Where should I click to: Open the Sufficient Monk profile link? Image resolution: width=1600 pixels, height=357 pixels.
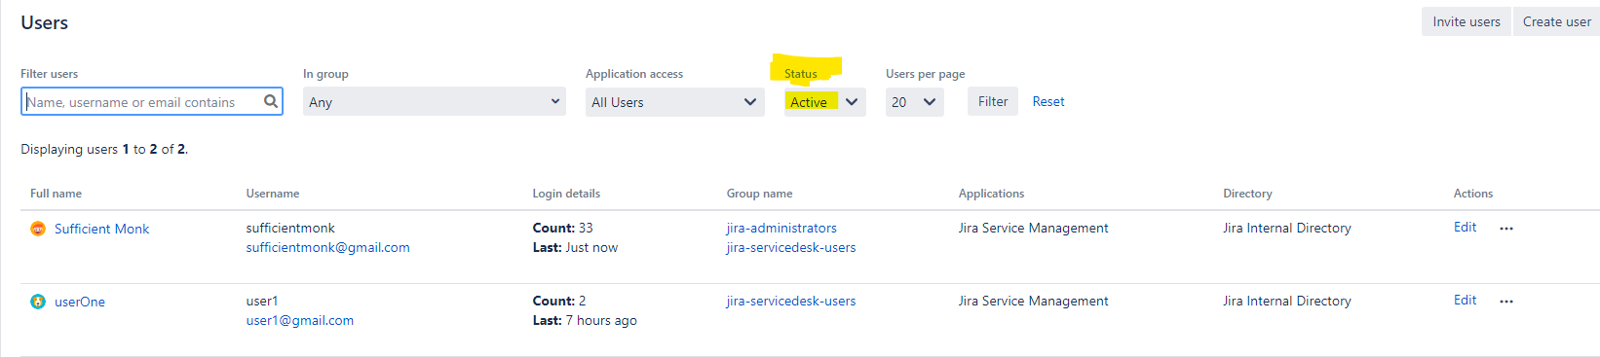(102, 229)
